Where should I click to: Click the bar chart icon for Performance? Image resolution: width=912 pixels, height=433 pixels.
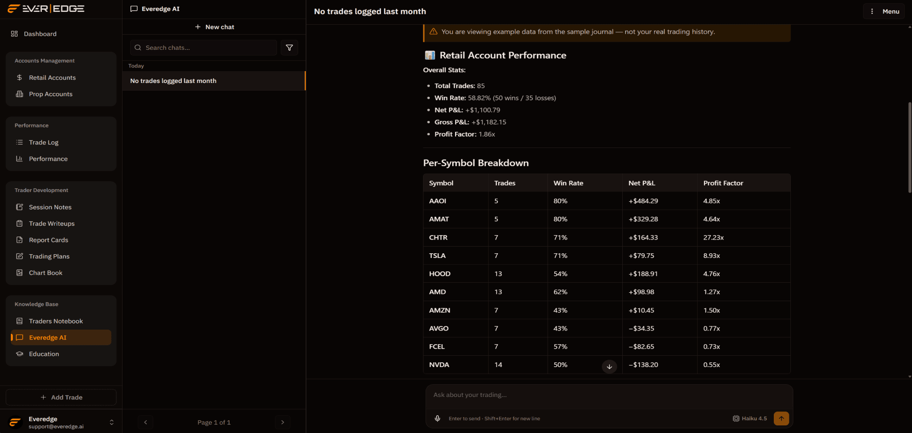[19, 159]
